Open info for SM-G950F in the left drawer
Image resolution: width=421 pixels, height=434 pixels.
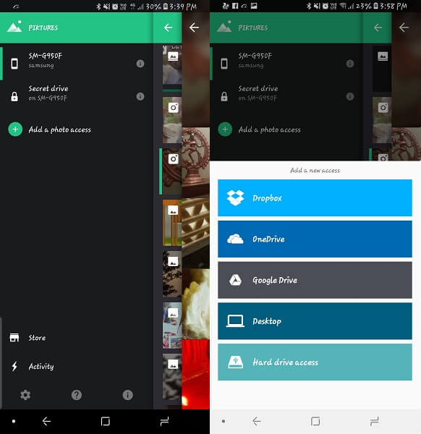click(140, 64)
